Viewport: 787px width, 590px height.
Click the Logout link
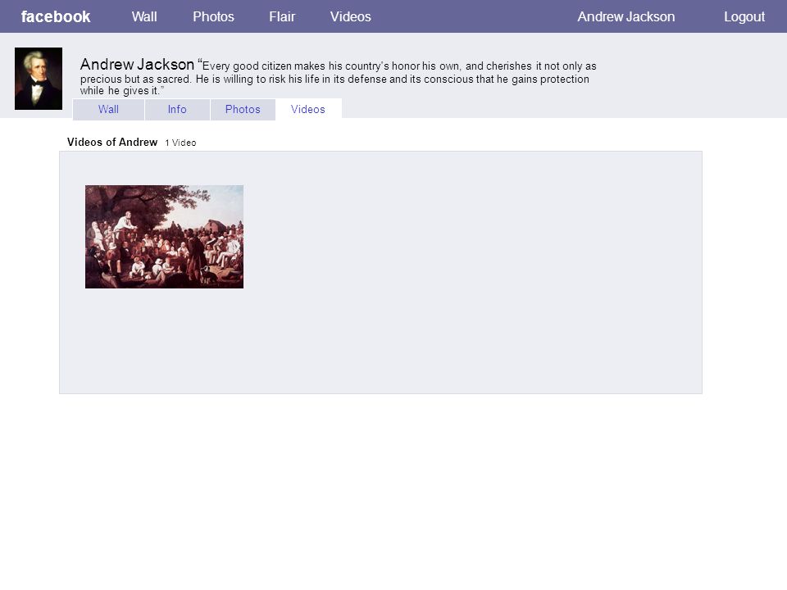744,16
